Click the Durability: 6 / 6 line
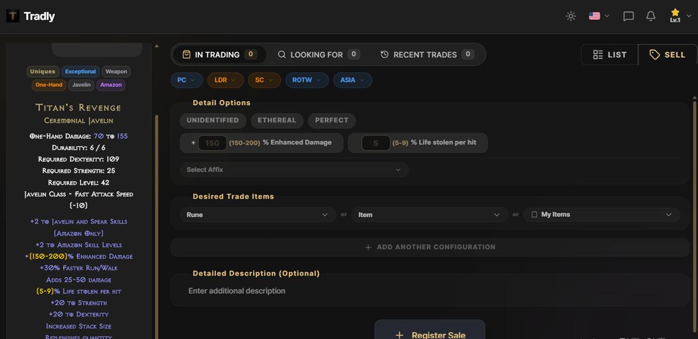This screenshot has width=698, height=339. tap(79, 148)
